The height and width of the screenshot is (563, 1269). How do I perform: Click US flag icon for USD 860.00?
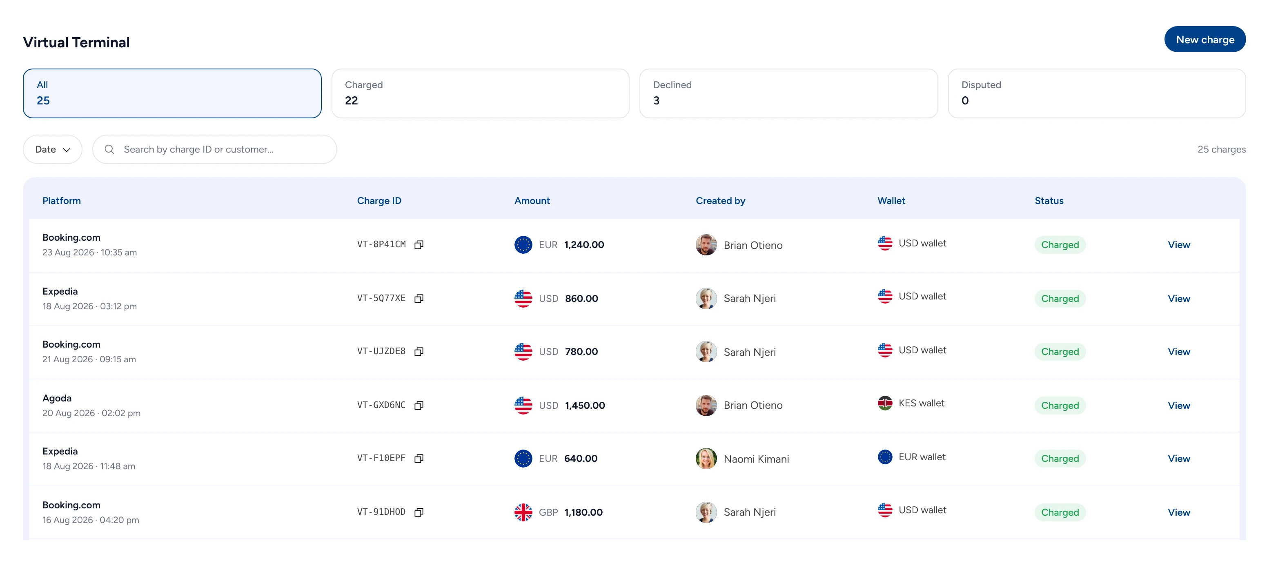[x=523, y=298]
